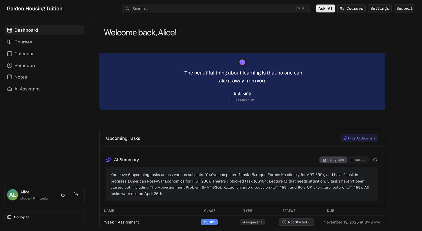Open AI Assistant in the sidebar

[x=45, y=89]
